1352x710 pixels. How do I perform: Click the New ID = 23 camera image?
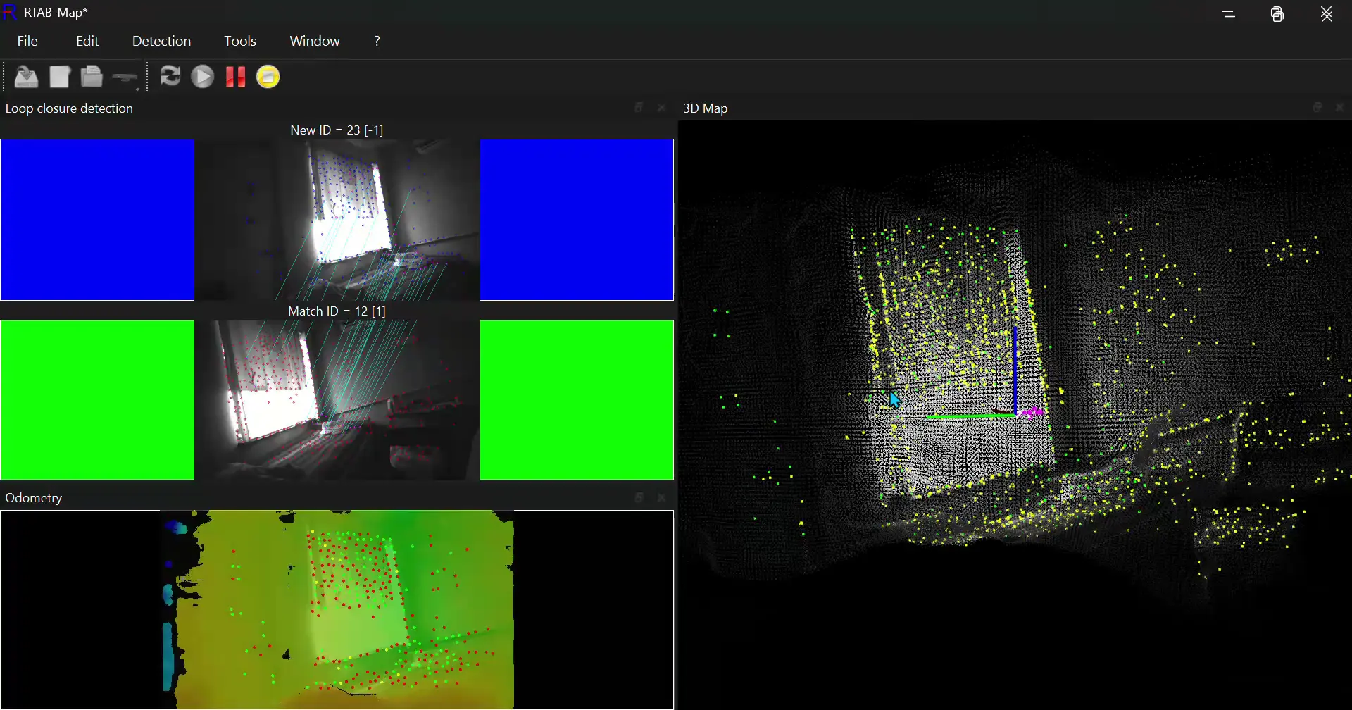pyautogui.click(x=337, y=220)
